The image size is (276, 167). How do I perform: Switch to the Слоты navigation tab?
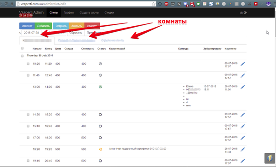point(54,12)
